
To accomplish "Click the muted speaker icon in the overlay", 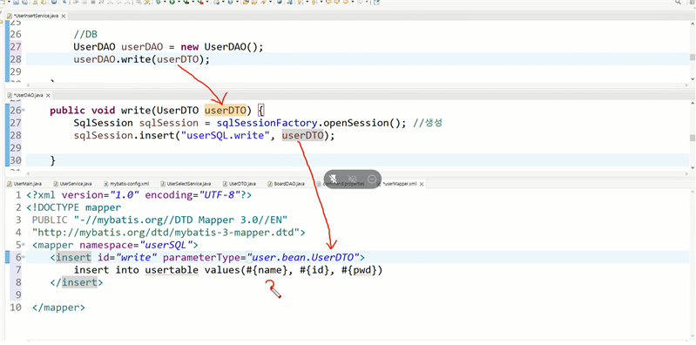I will coord(352,179).
